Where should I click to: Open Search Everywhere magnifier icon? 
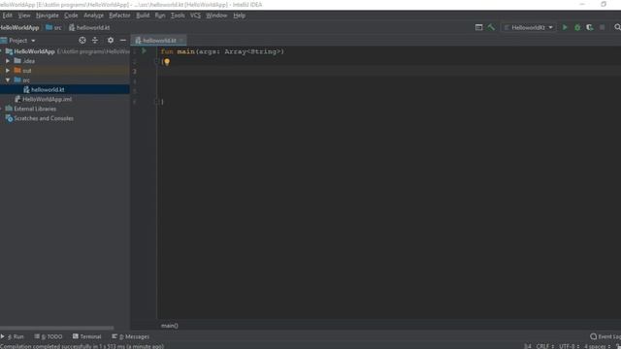point(617,27)
